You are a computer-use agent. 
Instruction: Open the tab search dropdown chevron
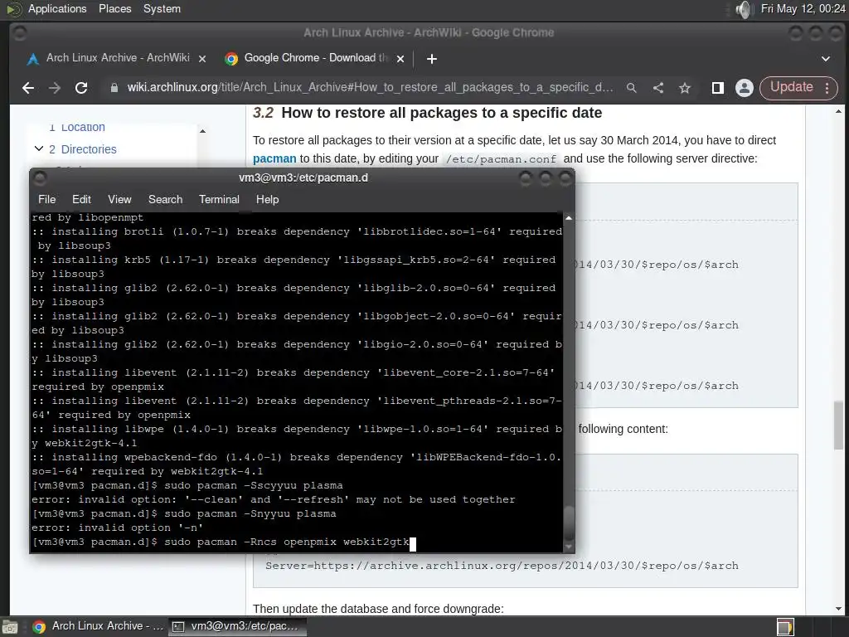click(x=826, y=59)
